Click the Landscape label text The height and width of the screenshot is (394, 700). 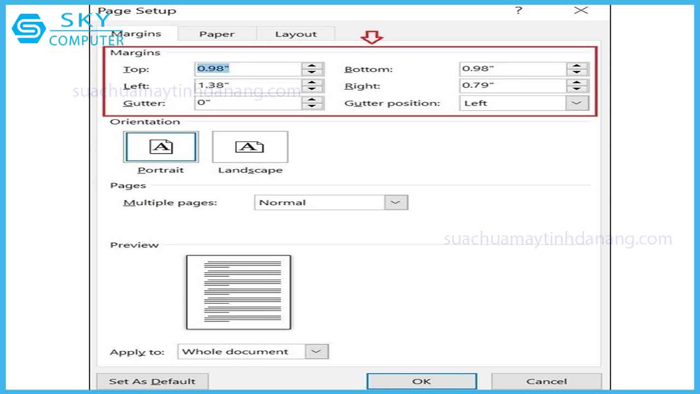(x=250, y=170)
